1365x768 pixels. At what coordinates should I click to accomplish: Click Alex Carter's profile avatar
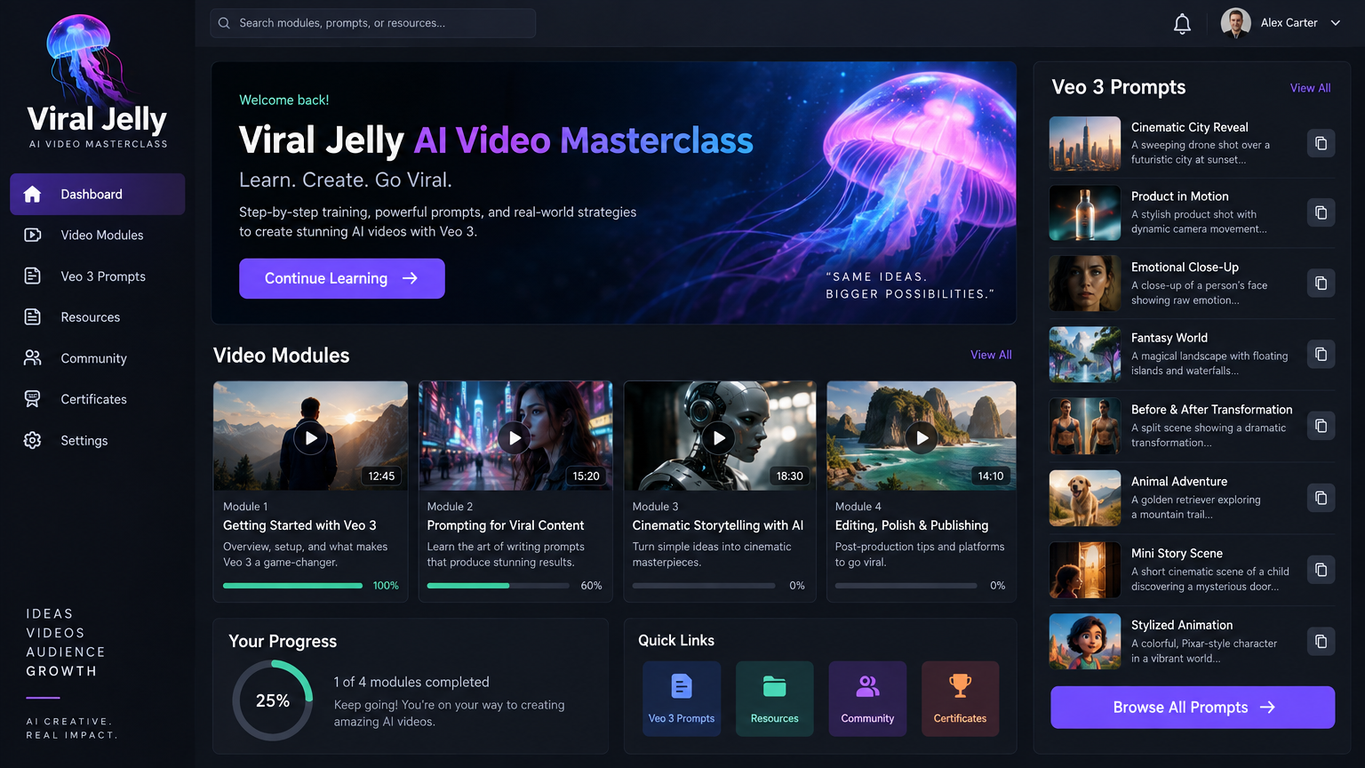pos(1236,23)
